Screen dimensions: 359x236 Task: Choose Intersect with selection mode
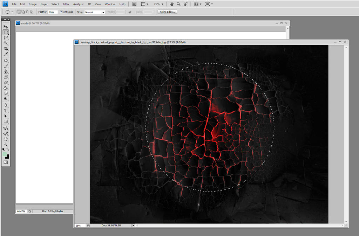tap(32, 12)
